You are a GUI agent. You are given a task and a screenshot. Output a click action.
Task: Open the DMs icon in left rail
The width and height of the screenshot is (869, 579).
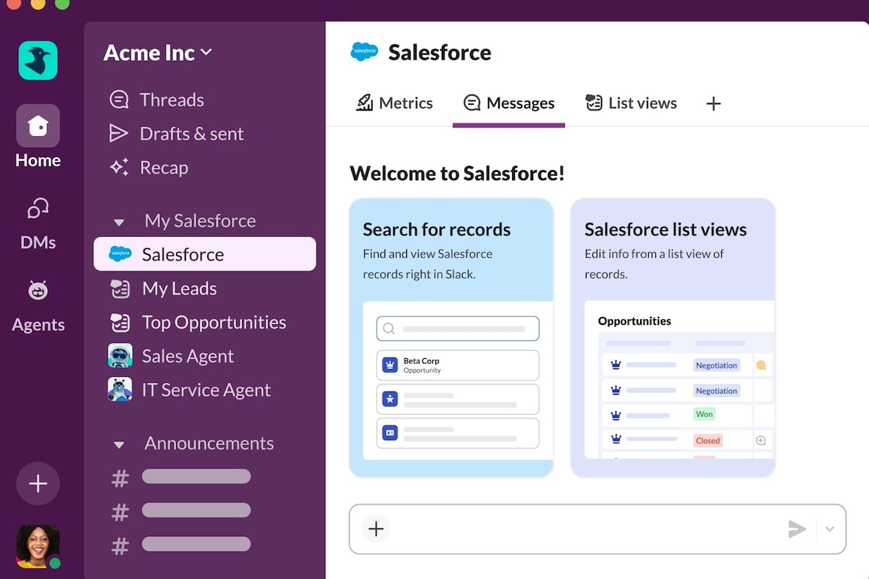38,210
